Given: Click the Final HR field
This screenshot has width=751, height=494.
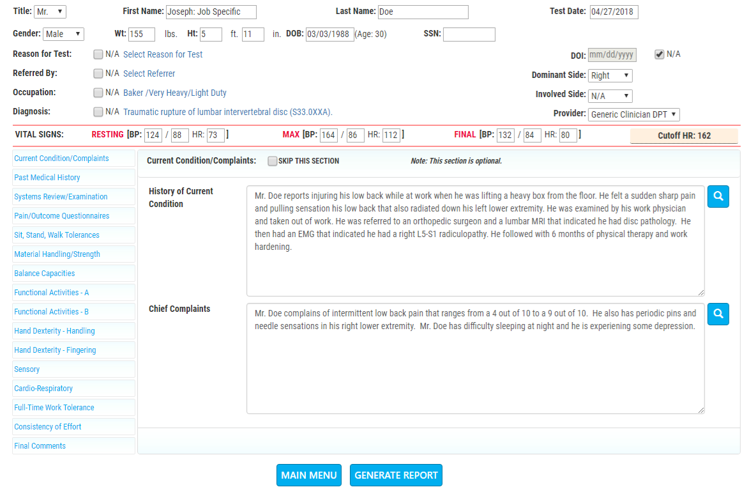Looking at the screenshot, I should click(x=568, y=135).
